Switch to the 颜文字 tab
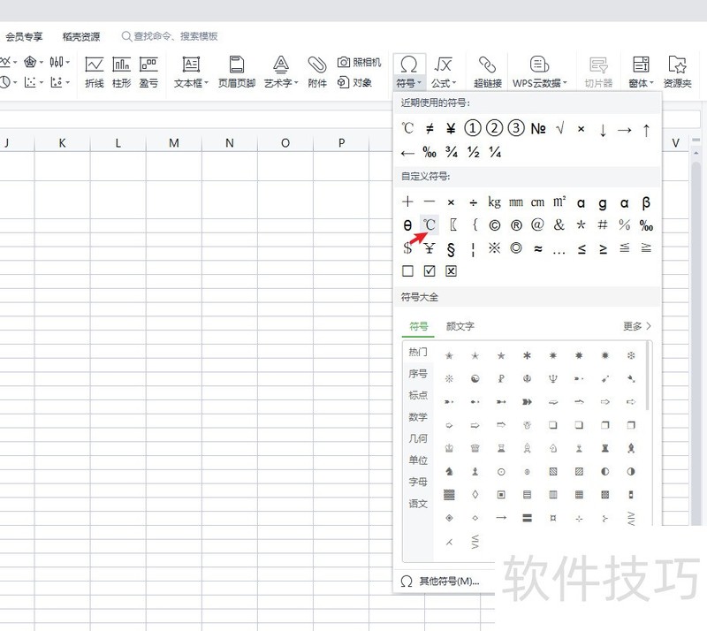The image size is (707, 631). tap(460, 326)
